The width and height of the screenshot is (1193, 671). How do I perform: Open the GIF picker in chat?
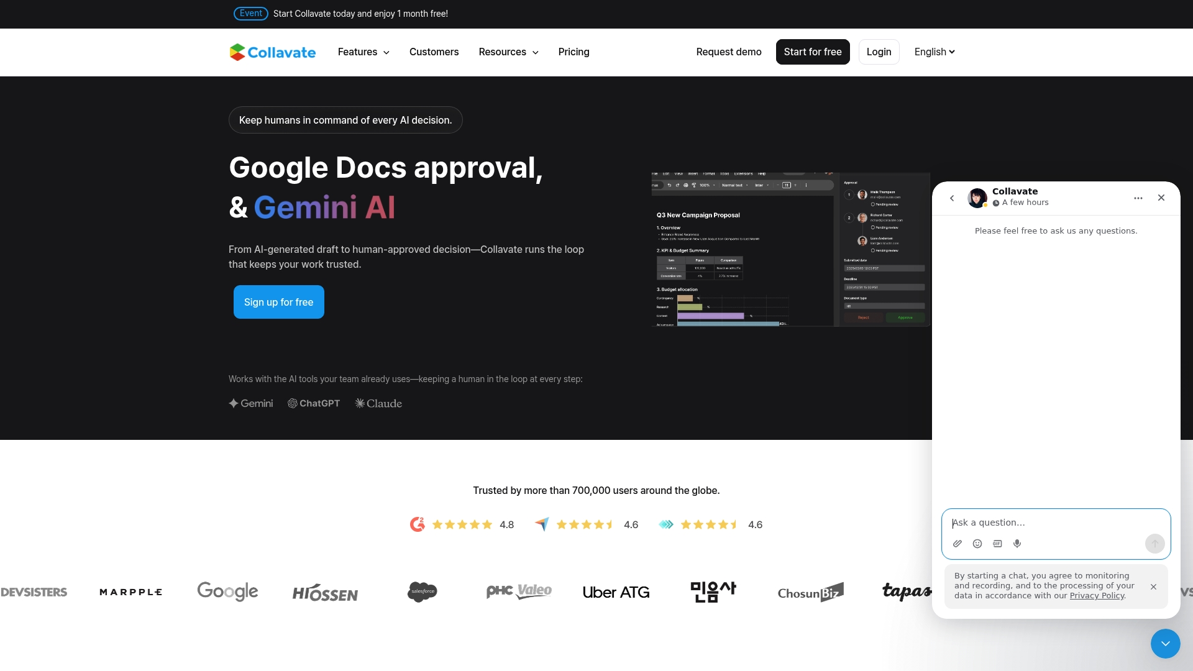997,544
